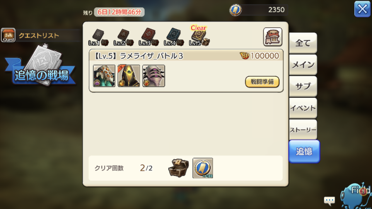Click the blue ticket reward item
The image size is (372, 209).
[x=203, y=168]
